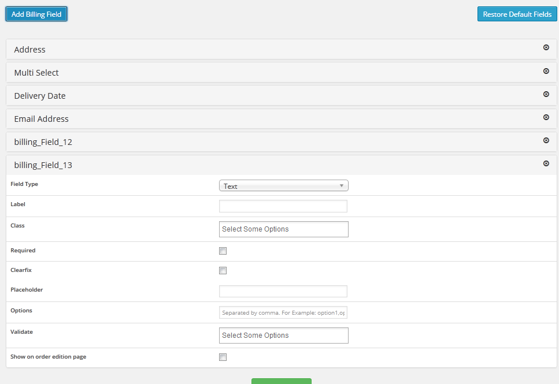Enable Show on order edition page
Image resolution: width=559 pixels, height=384 pixels.
[x=223, y=357]
